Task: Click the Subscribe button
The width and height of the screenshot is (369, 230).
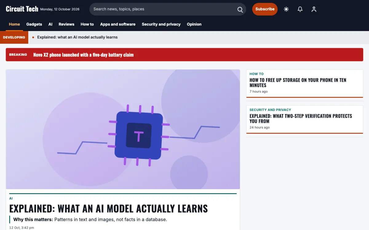Action: point(265,9)
